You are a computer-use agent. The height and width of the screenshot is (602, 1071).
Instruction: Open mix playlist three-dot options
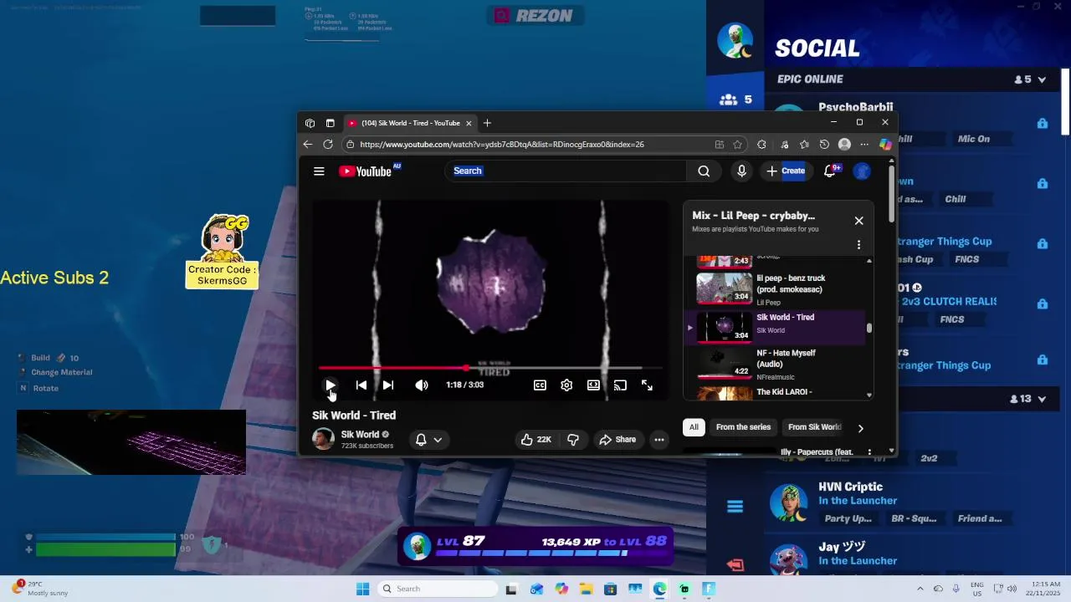coord(858,245)
